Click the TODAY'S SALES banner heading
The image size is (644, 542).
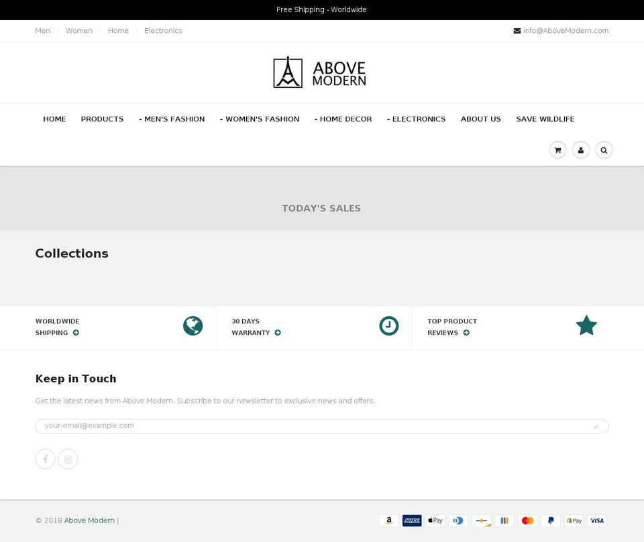(x=321, y=208)
